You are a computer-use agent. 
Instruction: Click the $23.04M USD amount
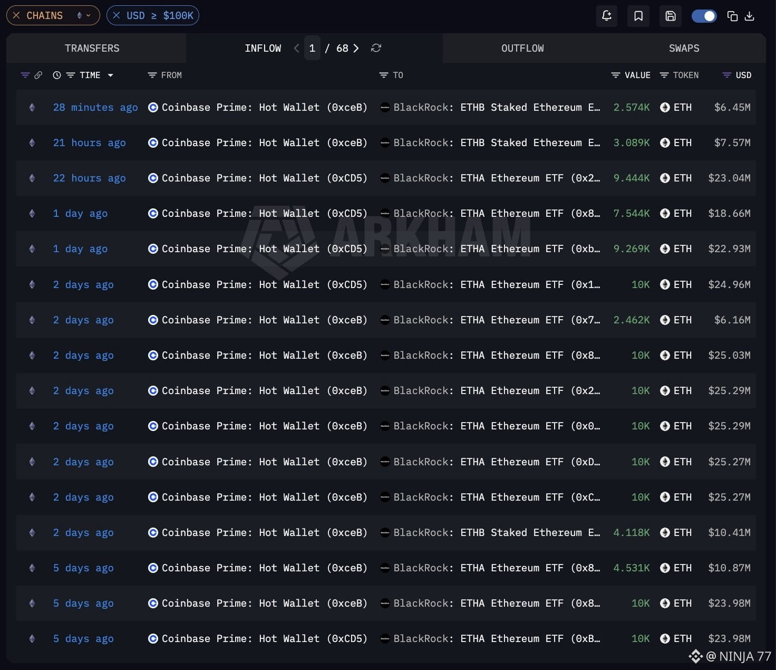point(730,178)
